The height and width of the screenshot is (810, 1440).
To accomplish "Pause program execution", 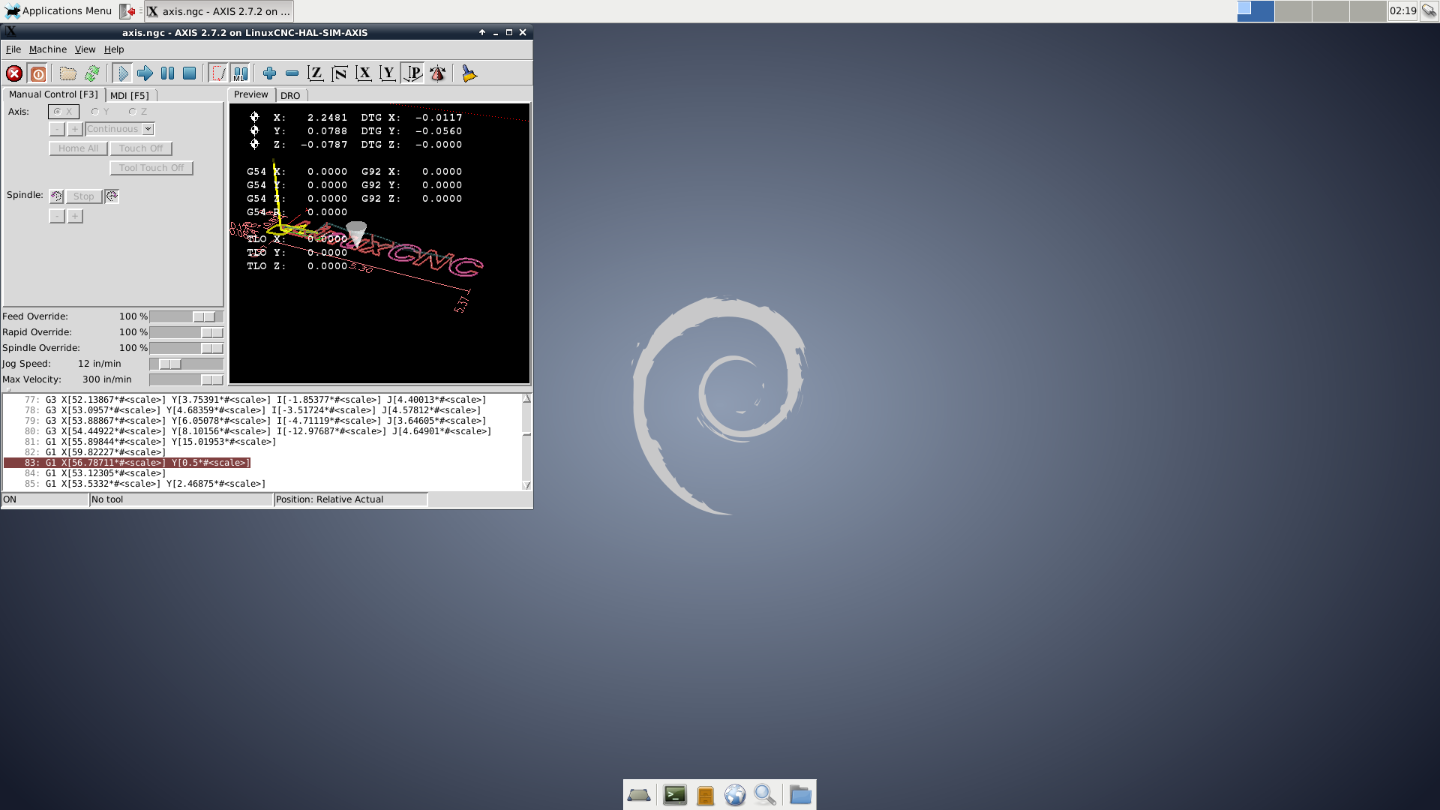I will [167, 73].
